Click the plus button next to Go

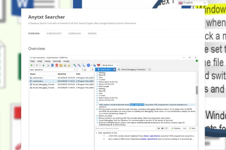point(92,70)
